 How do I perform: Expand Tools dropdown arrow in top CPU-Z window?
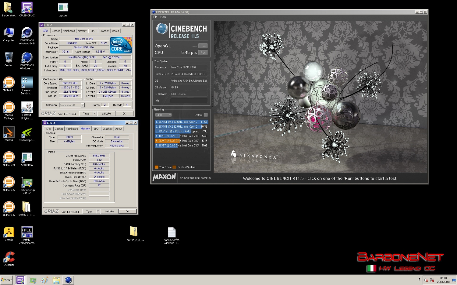[95, 114]
